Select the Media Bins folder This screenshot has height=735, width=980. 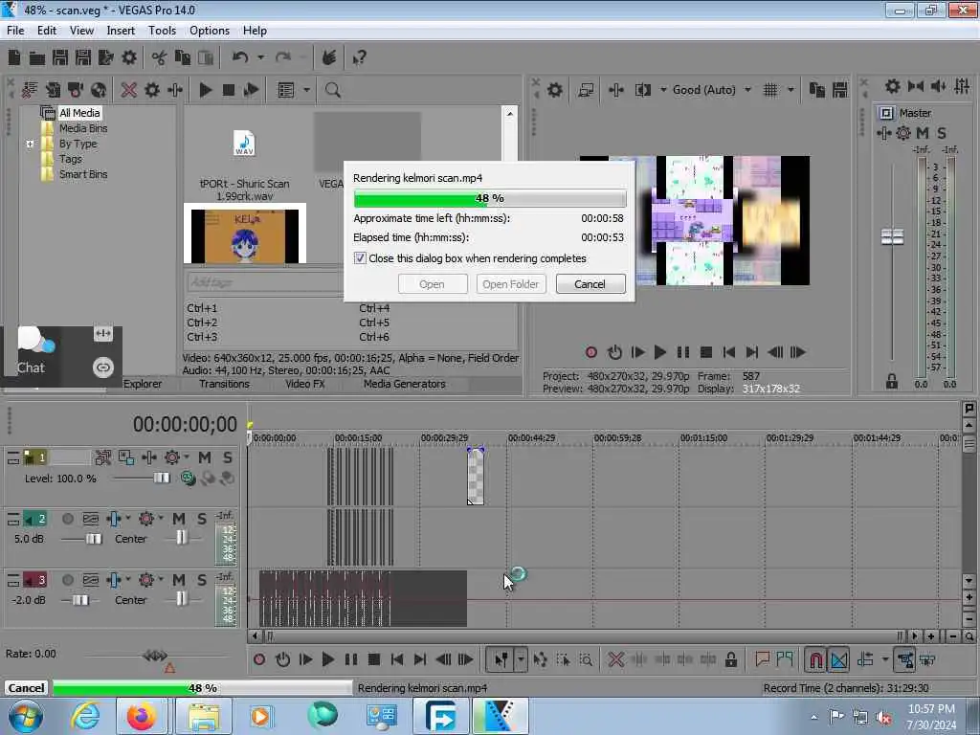coord(83,128)
